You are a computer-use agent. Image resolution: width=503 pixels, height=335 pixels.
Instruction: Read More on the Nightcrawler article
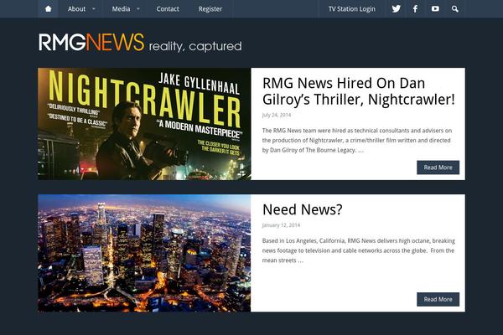(438, 167)
